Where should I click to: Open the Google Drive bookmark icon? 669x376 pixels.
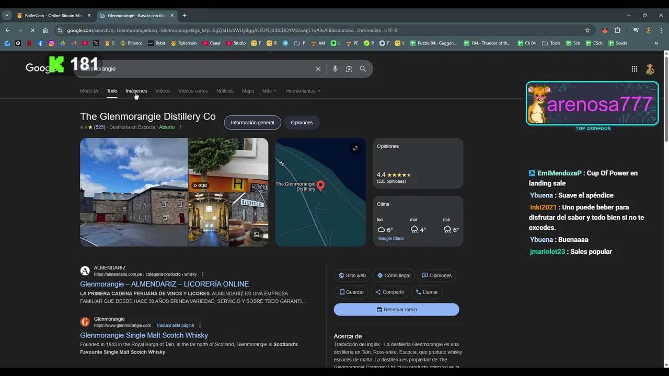tap(63, 43)
